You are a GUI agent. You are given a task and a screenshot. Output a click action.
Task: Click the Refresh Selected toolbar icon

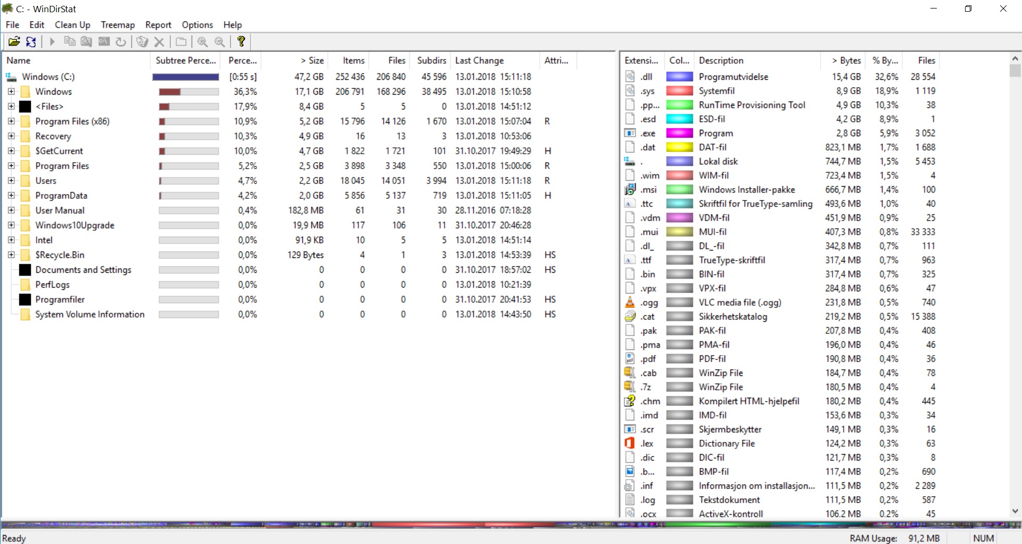click(x=121, y=41)
